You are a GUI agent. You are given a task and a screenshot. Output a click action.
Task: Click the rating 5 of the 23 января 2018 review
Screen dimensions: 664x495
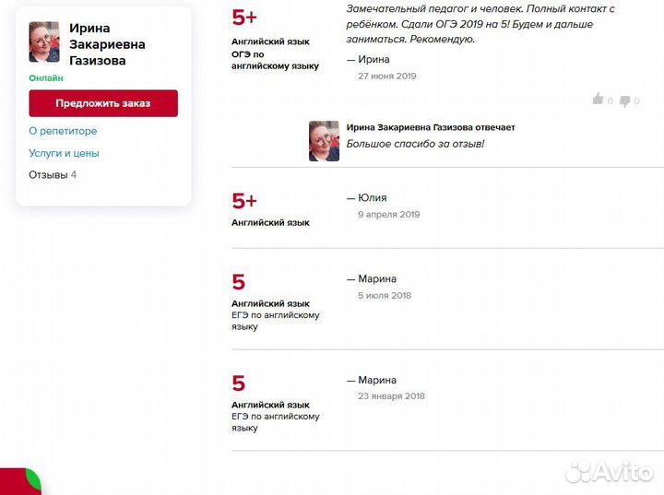click(x=239, y=383)
